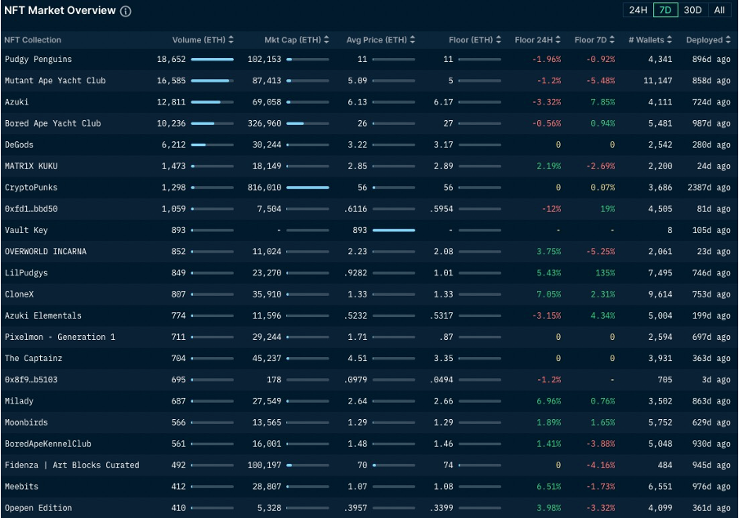Open the BoredApeKennelClub collection
Screen dimensions: 739x518
[47, 444]
